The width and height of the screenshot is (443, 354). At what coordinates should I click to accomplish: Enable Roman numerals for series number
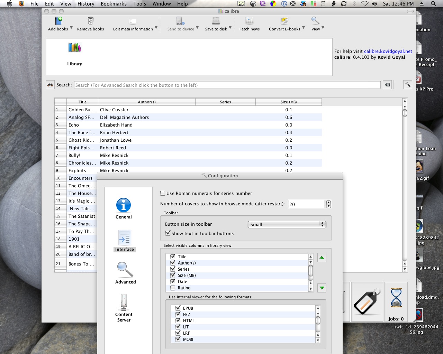click(x=163, y=194)
